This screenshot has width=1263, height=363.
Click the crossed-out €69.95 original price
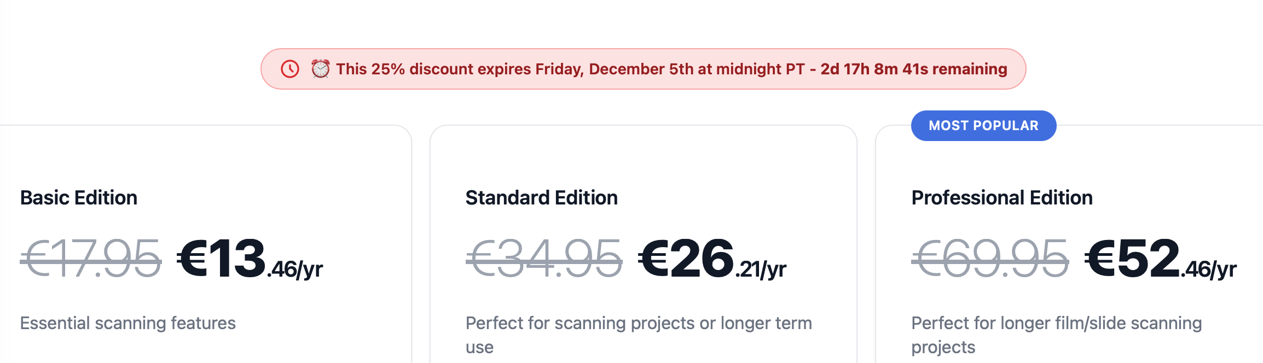click(990, 259)
